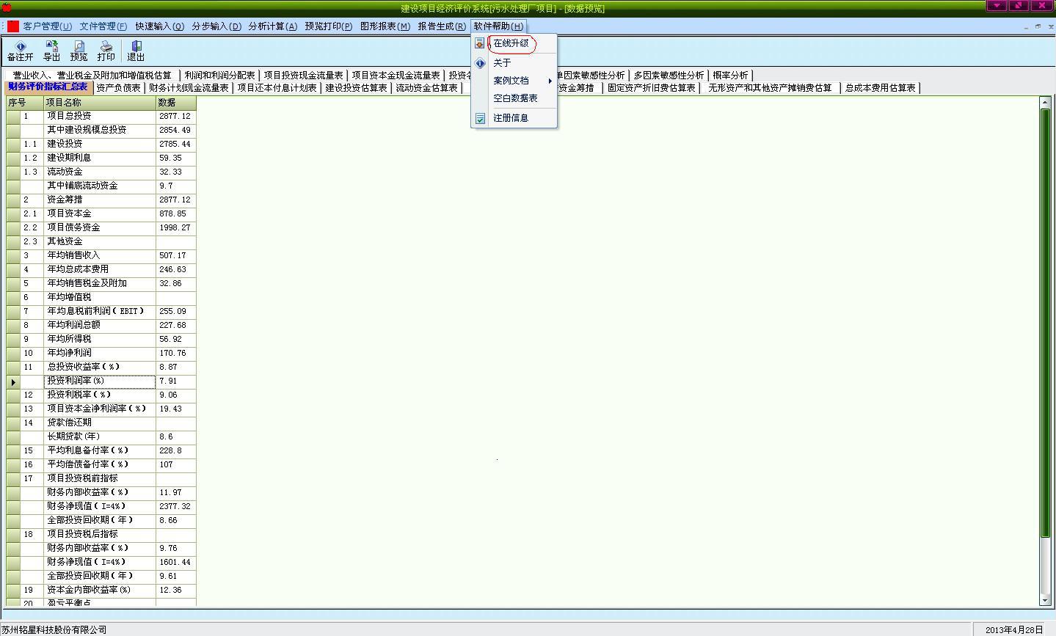Screen dimensions: 1056x636
Task: Click the 年均总成本费用 cell
Action: click(x=100, y=269)
